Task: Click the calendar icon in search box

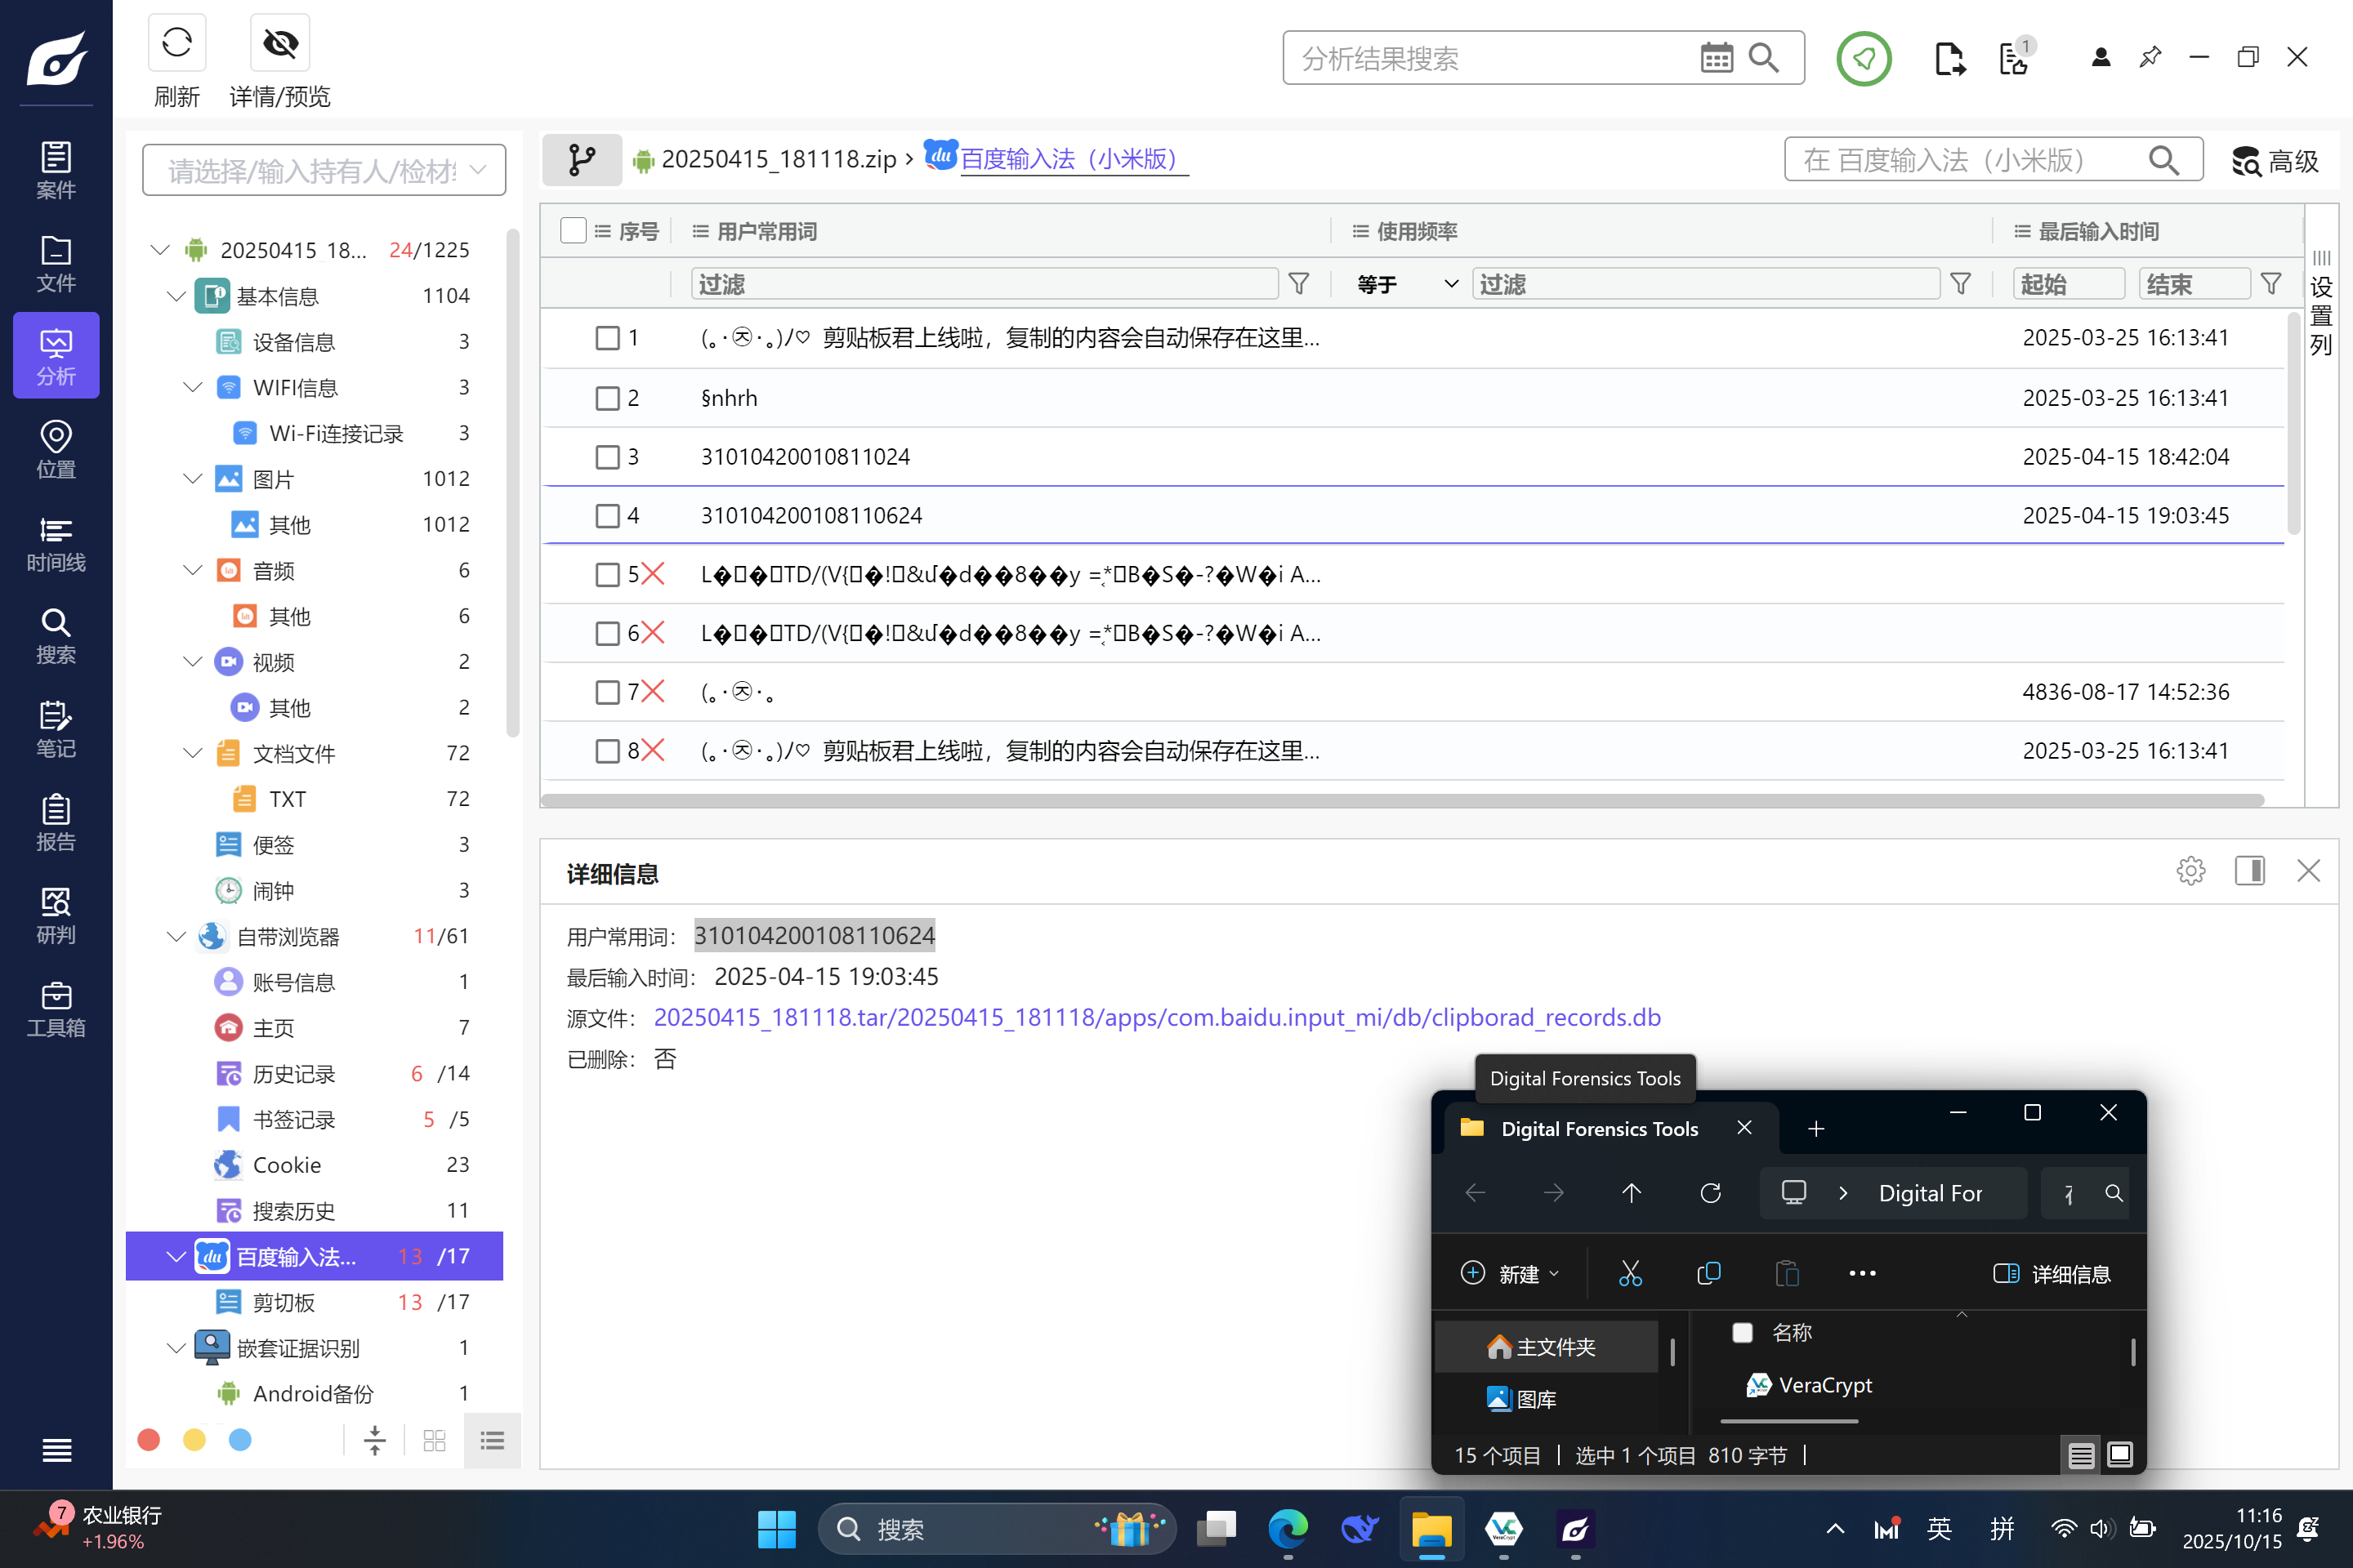Action: point(1716,58)
